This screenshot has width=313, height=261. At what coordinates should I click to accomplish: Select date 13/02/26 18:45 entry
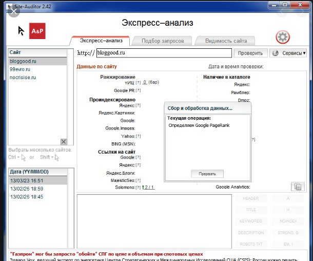pos(38,197)
